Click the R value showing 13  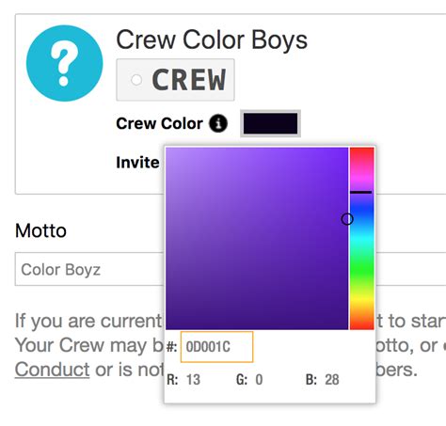(193, 380)
